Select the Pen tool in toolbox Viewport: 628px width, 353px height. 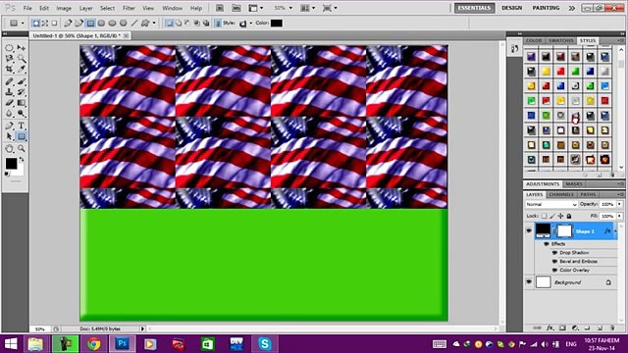click(9, 126)
